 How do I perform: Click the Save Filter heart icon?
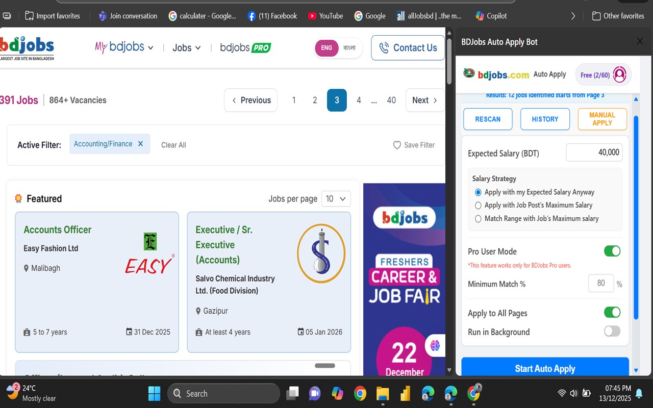[397, 145]
